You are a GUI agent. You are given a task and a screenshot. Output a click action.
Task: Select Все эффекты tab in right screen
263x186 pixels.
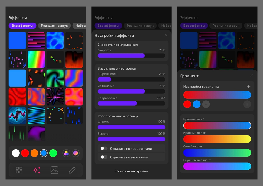pyautogui.click(x=194, y=26)
